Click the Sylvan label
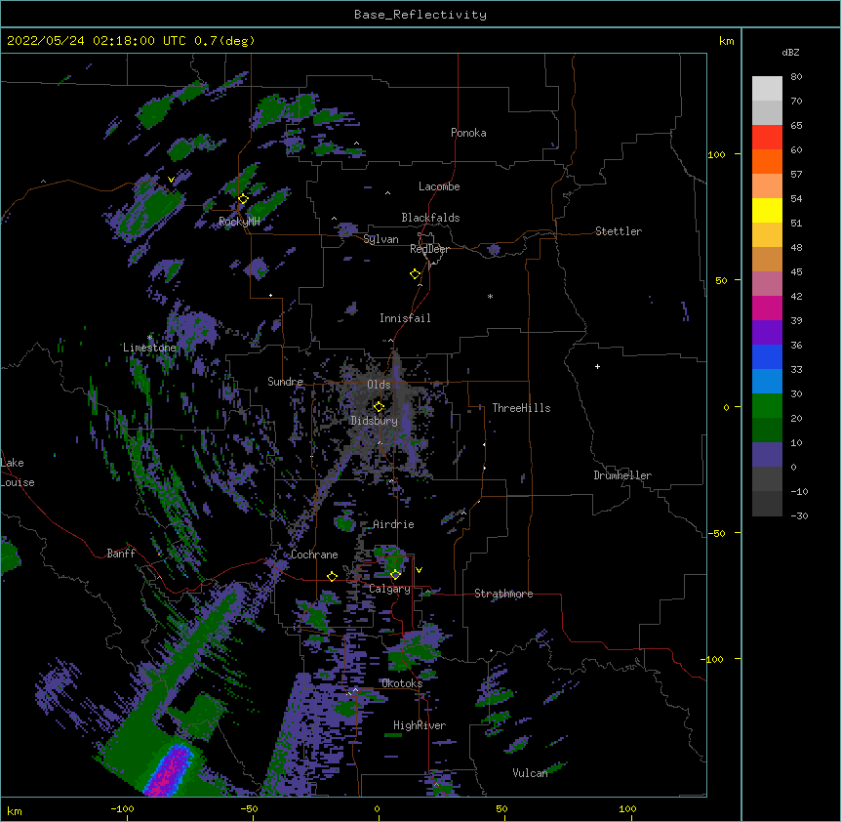 [x=380, y=239]
